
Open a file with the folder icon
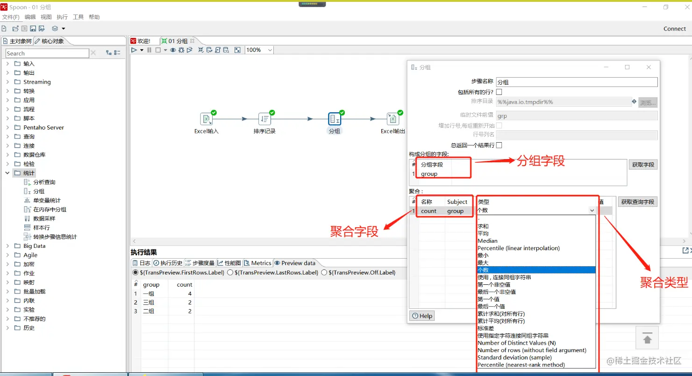click(x=15, y=29)
